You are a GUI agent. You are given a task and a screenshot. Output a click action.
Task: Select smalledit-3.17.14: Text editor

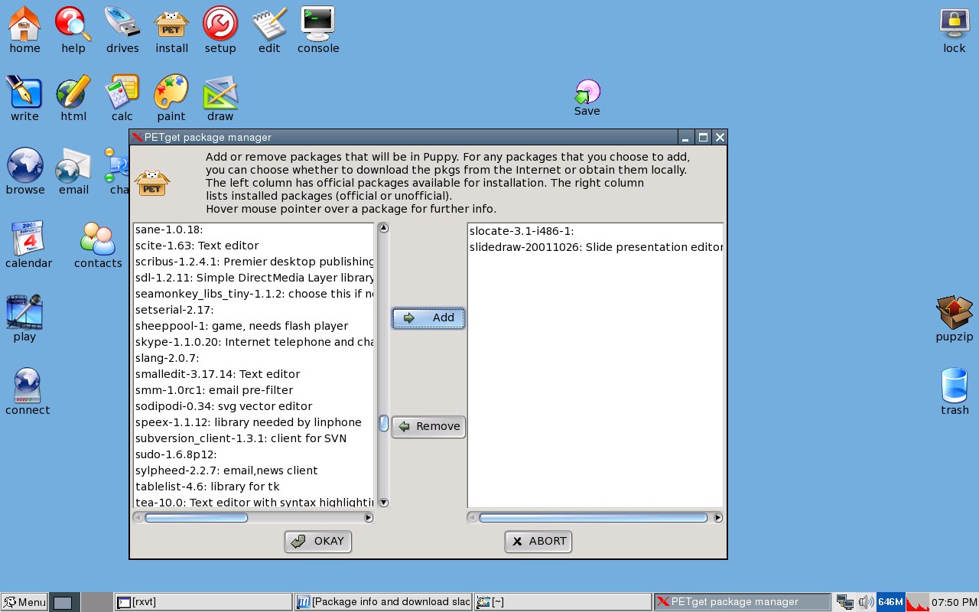(253, 374)
